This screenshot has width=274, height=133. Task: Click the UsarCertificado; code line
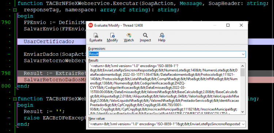[49, 42]
